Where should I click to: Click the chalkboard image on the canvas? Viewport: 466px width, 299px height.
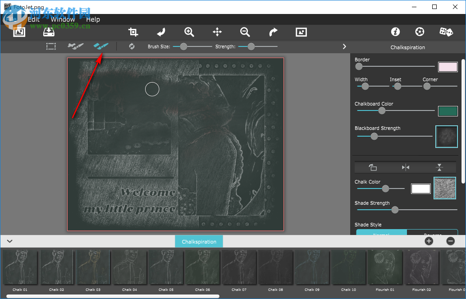(176, 144)
